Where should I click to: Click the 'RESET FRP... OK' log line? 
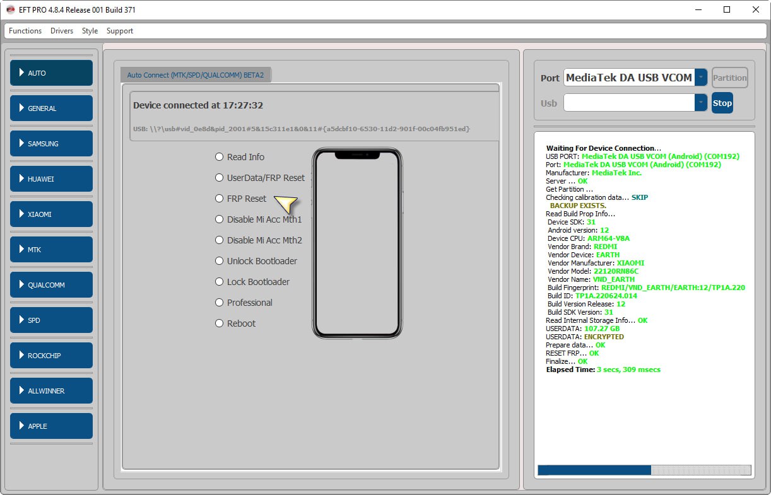pyautogui.click(x=572, y=353)
